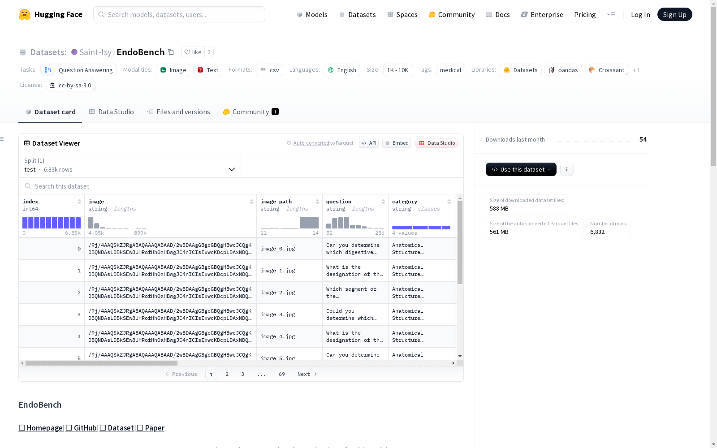This screenshot has height=448, width=717.
Task: Sort by the category column
Action: click(x=449, y=202)
